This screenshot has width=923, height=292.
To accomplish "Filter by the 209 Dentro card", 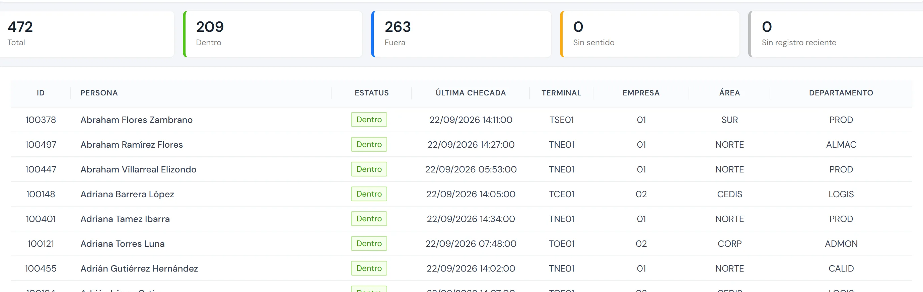I will pos(273,34).
